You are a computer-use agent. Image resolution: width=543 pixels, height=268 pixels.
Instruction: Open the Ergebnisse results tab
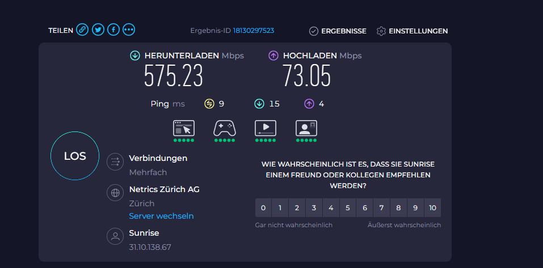pos(338,31)
